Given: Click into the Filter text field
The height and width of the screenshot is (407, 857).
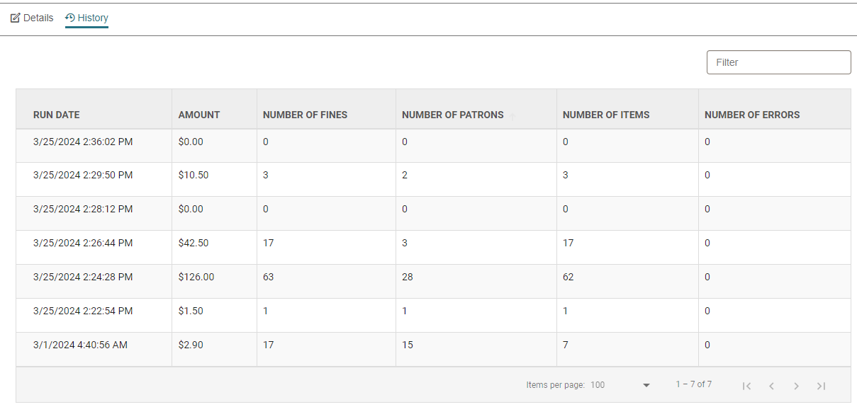Looking at the screenshot, I should pyautogui.click(x=778, y=62).
